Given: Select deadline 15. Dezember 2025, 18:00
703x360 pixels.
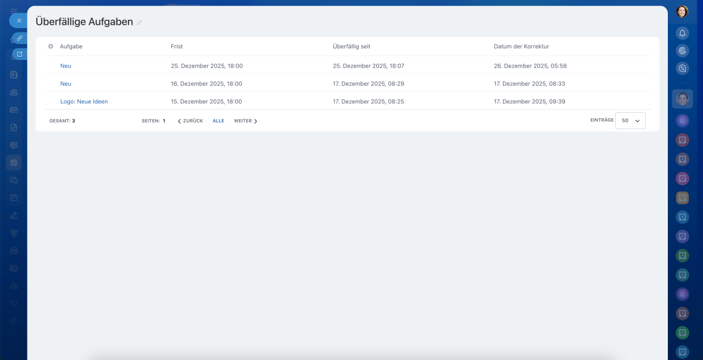Looking at the screenshot, I should tap(207, 102).
